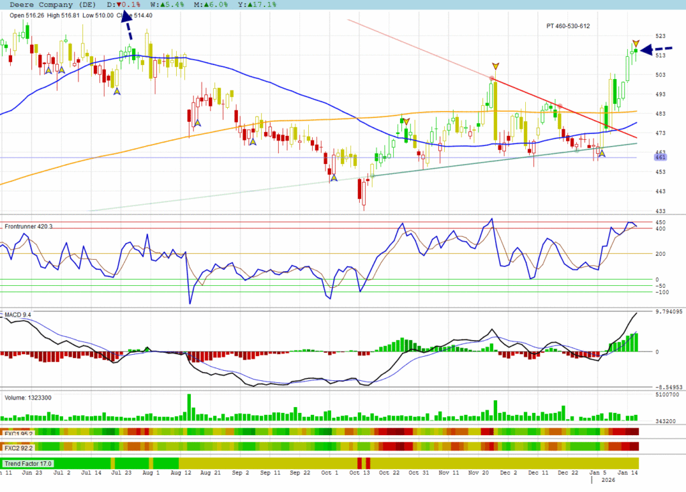686x492 pixels.
Task: Click the orange marker above the latest candle
Action: tap(636, 44)
